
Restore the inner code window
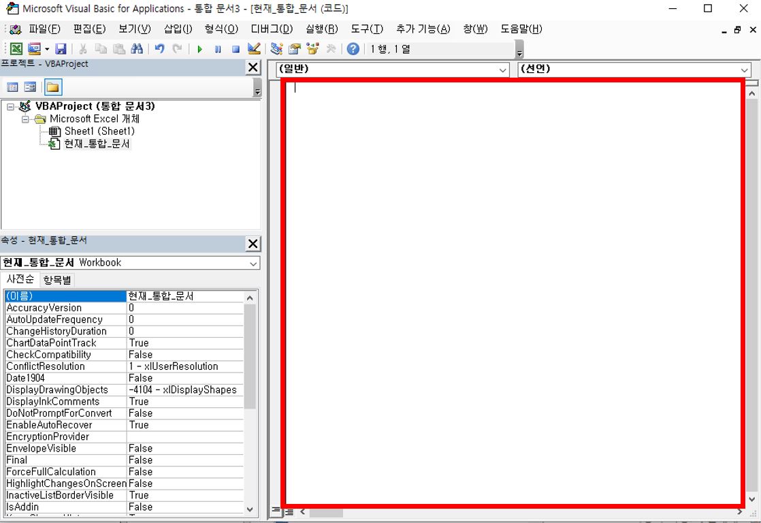point(738,29)
